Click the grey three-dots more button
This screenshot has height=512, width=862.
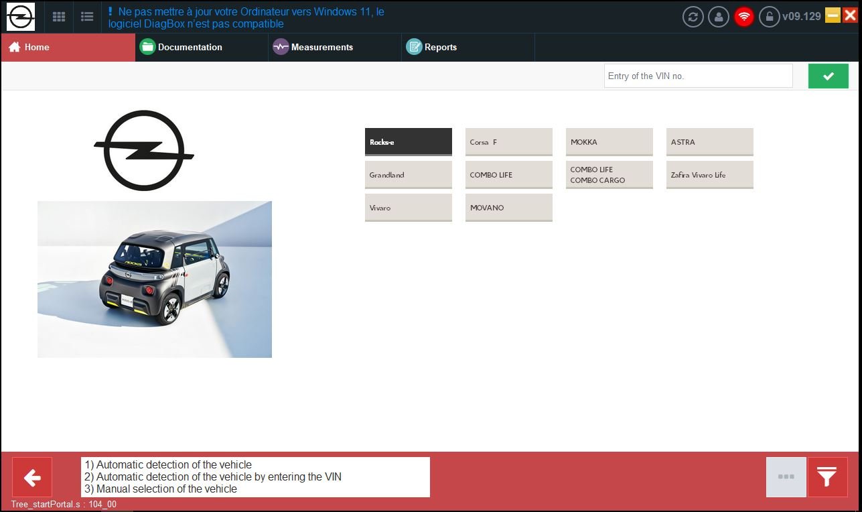click(786, 477)
